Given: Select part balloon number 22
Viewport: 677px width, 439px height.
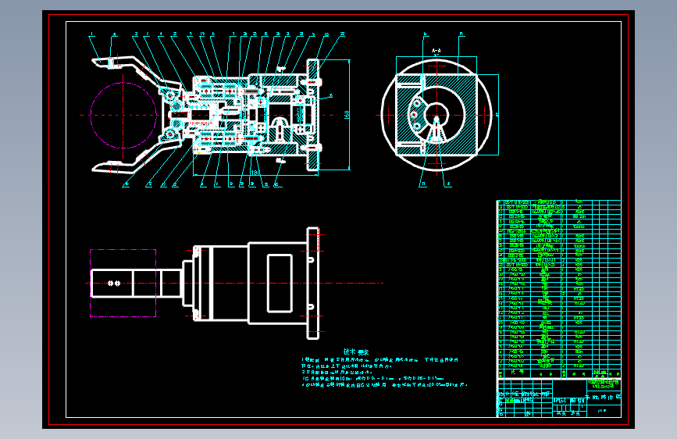Looking at the screenshot, I should tap(342, 34).
